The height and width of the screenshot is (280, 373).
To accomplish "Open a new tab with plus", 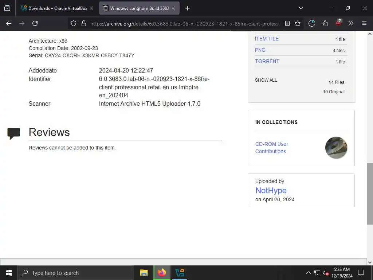I will [x=188, y=8].
